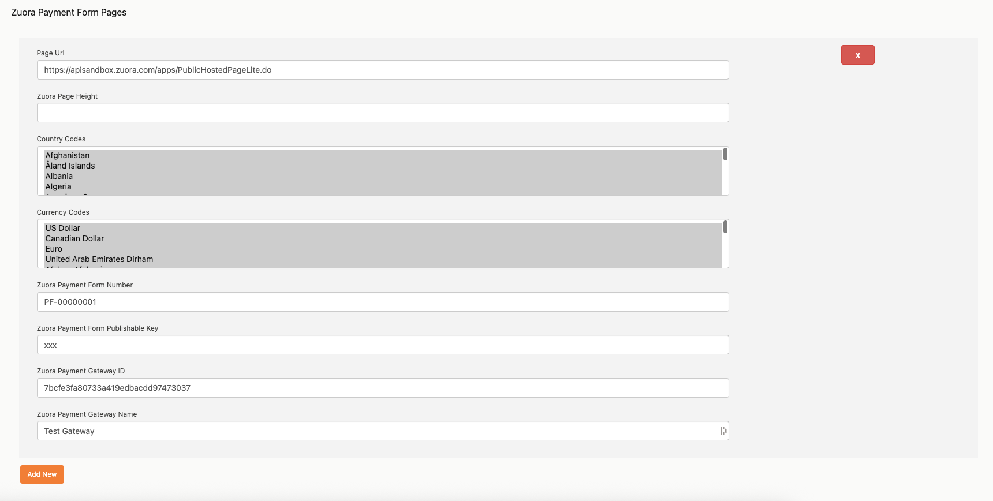The image size is (993, 501).
Task: Choose Canadian Dollar from Currency Codes
Action: pos(74,238)
